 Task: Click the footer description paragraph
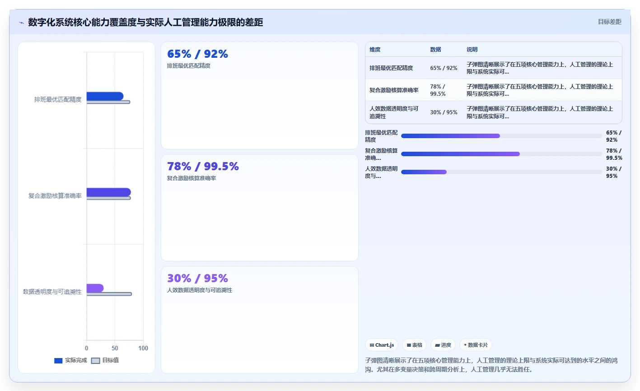[x=491, y=365]
